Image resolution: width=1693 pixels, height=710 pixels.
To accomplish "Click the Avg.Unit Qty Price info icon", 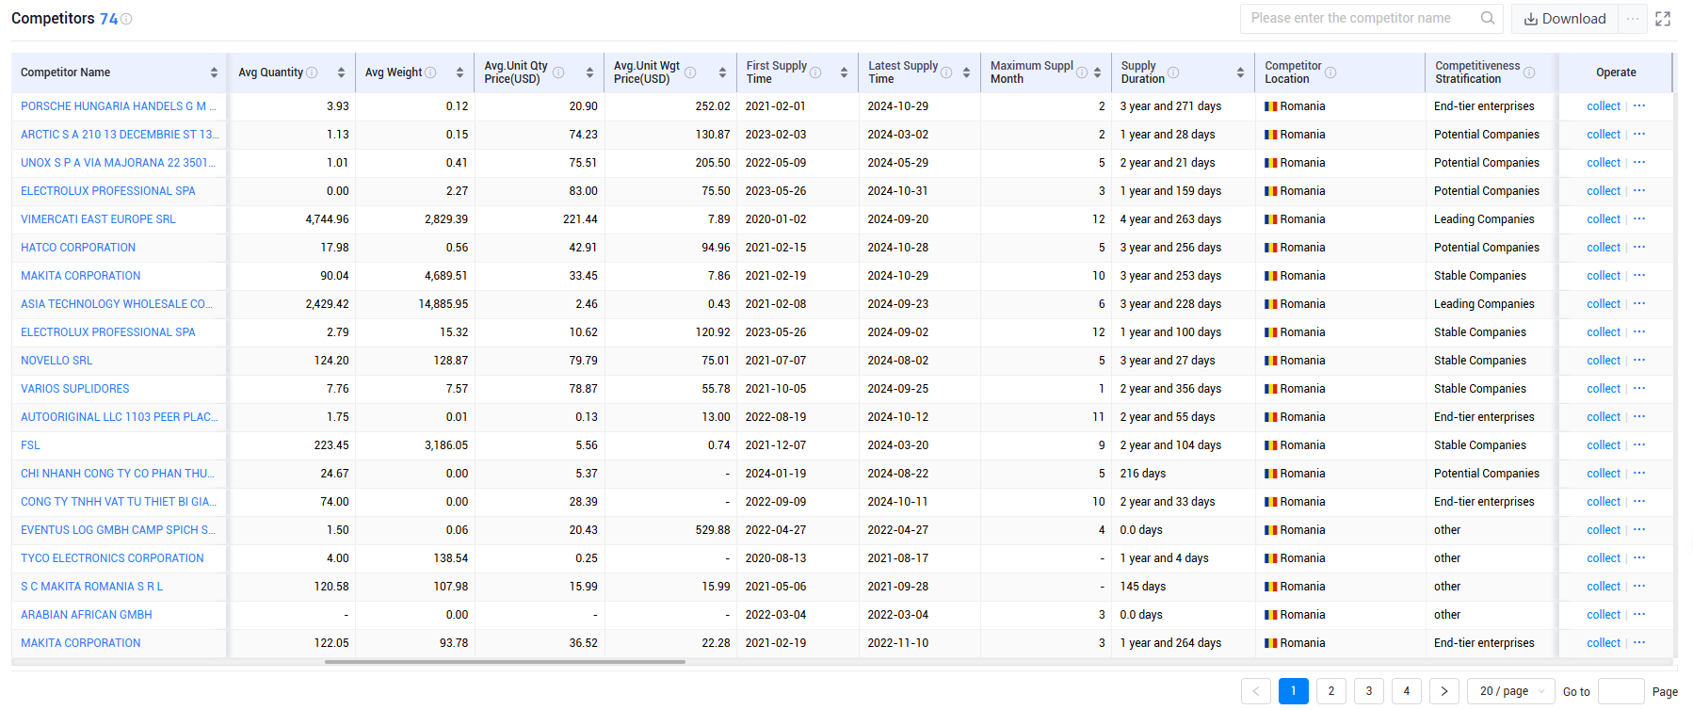I will pos(558,73).
